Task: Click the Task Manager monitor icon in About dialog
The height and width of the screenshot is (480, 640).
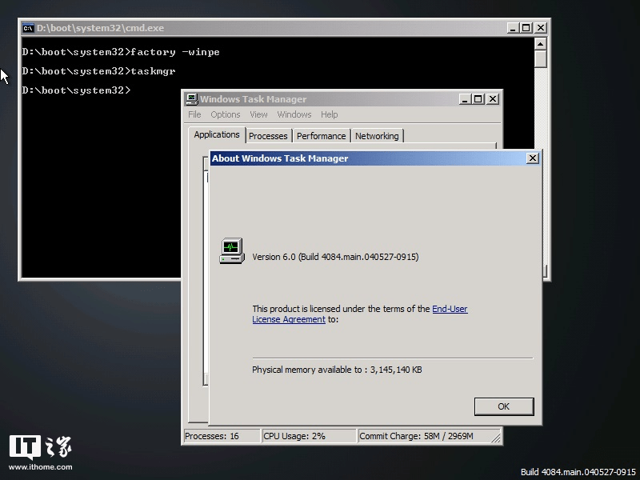Action: click(x=230, y=250)
